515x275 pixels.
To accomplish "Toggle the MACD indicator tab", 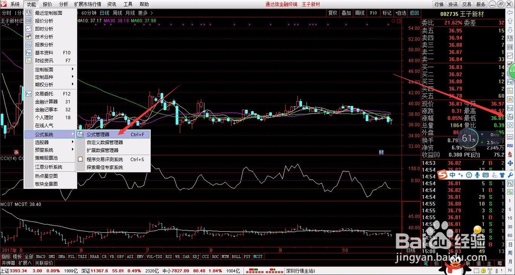I will 41,256.
